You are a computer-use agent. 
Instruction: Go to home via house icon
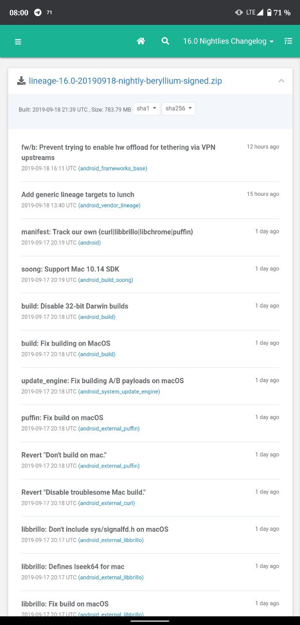[141, 42]
